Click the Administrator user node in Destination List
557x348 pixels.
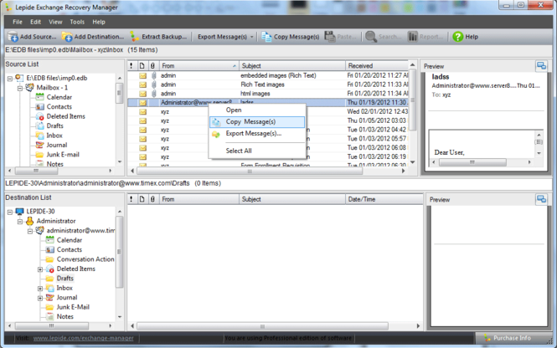click(56, 221)
